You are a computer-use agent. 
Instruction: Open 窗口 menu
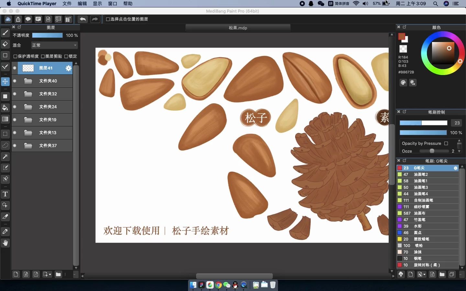[x=113, y=4]
